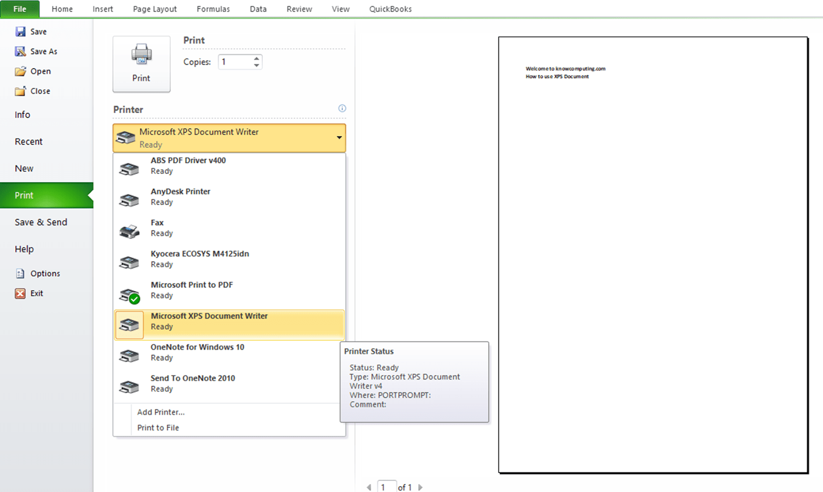Click the page number field at the bottom

pyautogui.click(x=387, y=487)
